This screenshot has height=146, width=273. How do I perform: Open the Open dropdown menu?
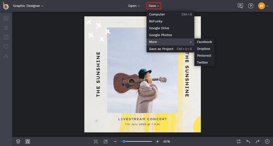pyautogui.click(x=134, y=6)
